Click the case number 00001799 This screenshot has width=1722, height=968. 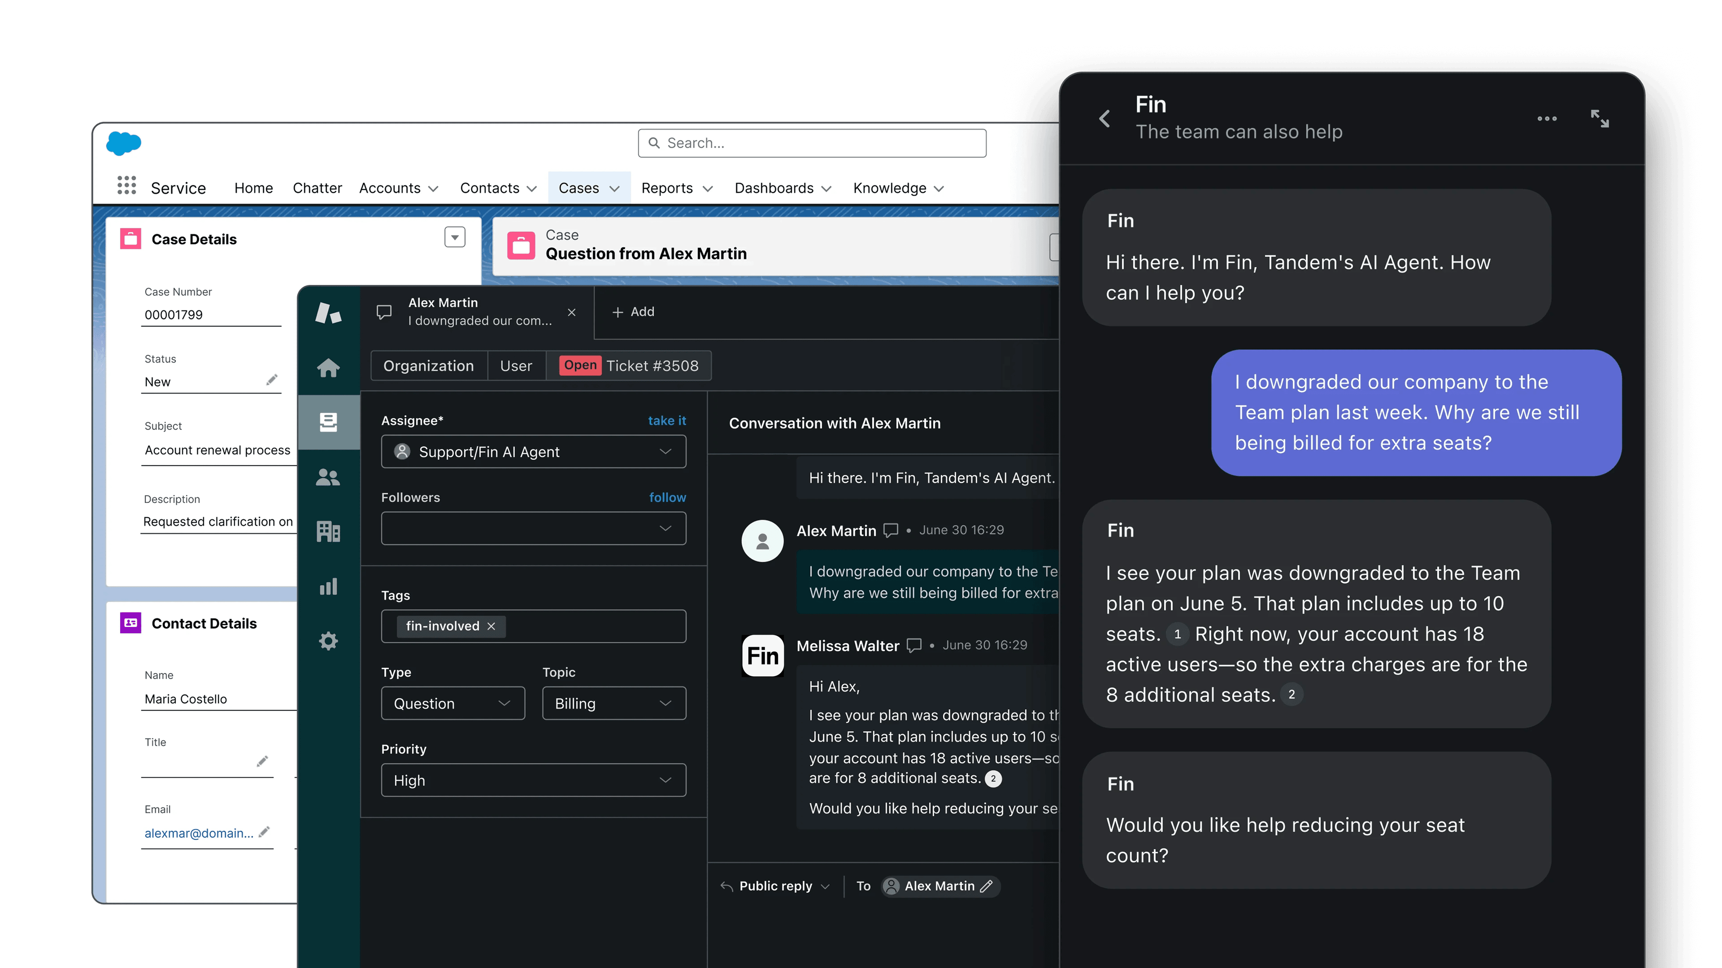point(173,315)
